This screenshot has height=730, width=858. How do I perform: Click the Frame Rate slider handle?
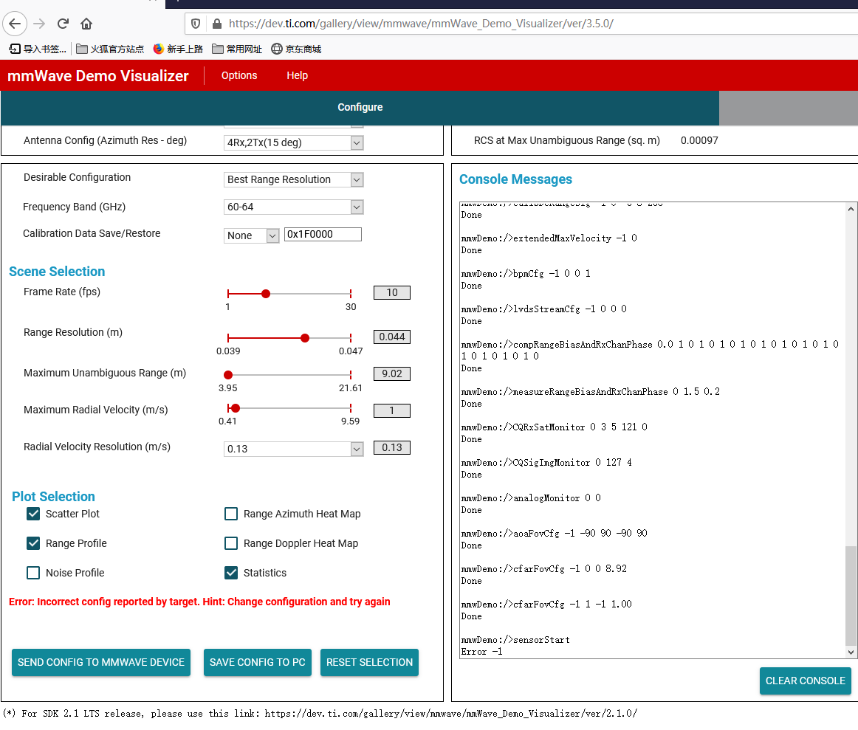point(266,293)
